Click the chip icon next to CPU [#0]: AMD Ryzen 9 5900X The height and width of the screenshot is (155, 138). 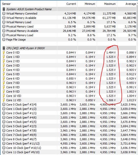point(4,48)
